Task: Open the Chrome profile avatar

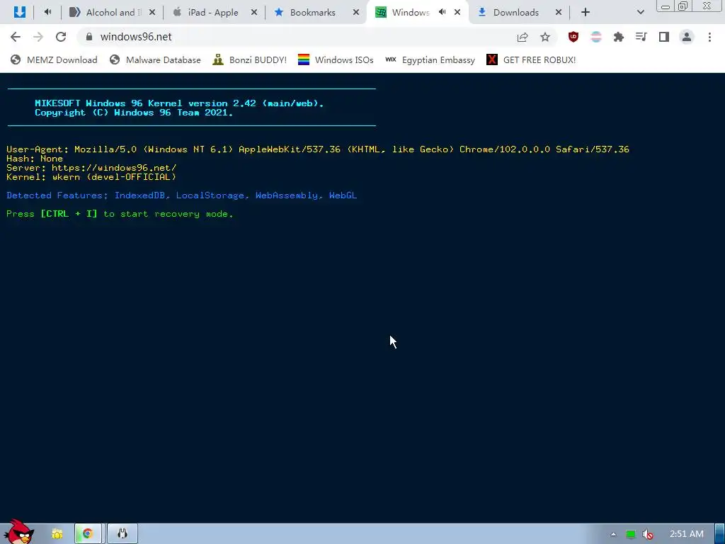Action: pos(687,37)
